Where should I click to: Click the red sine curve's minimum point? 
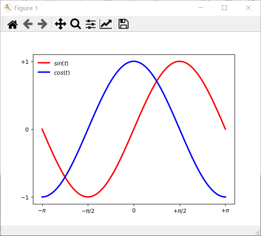88,197
